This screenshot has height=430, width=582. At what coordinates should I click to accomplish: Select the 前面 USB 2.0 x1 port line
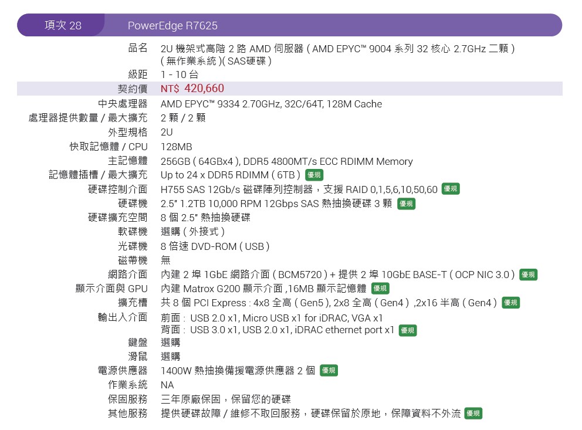[272, 319]
